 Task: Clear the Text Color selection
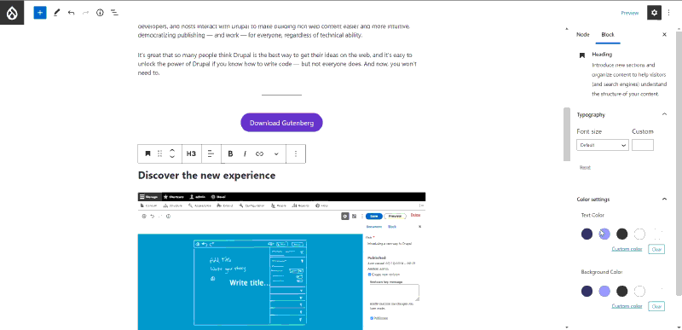click(656, 249)
